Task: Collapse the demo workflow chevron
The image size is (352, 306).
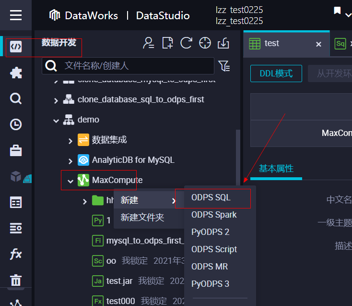Action: pyautogui.click(x=56, y=121)
